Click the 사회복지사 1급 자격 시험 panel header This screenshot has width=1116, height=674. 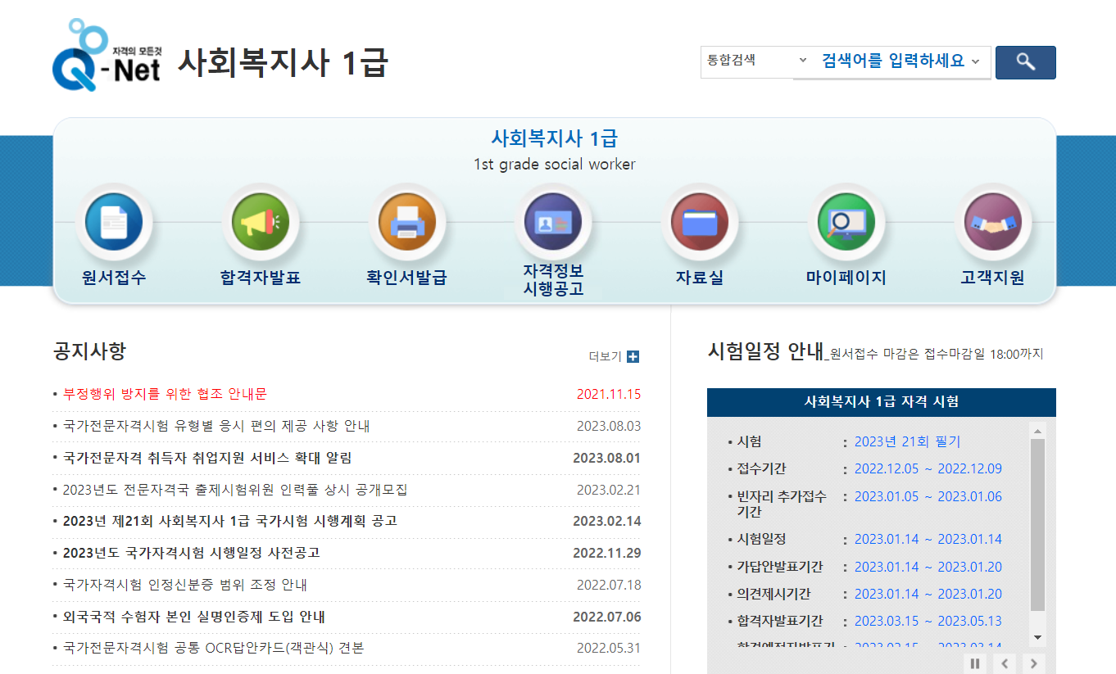[882, 402]
